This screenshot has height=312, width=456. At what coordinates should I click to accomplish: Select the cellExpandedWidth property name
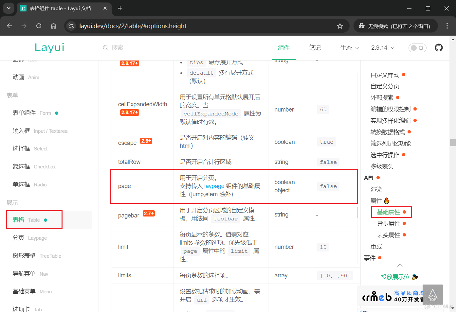[142, 104]
